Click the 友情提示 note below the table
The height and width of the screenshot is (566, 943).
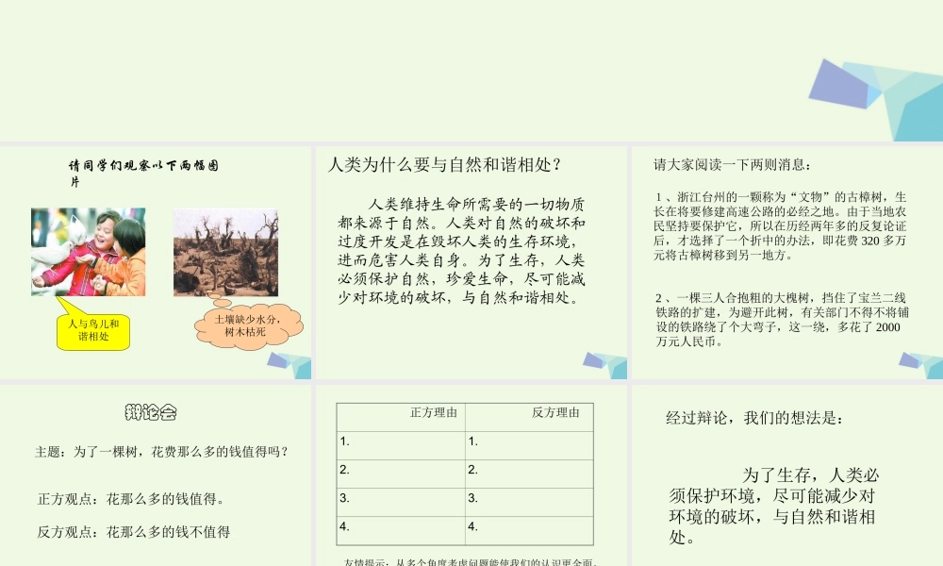471,562
